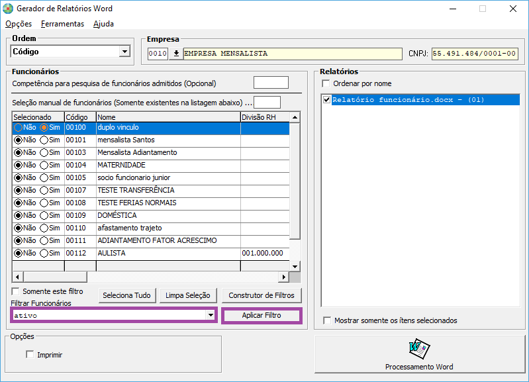Close the Gerador de Relatórios Word window
The height and width of the screenshot is (382, 529).
[x=513, y=9]
